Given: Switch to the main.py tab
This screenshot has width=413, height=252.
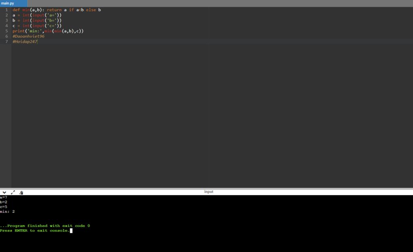Looking at the screenshot, I should pos(13,3).
